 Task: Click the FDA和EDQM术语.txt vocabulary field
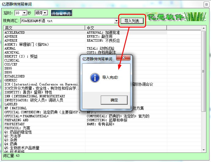[x=67, y=21]
